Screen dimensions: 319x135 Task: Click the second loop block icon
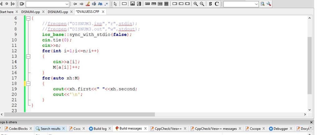154,4
